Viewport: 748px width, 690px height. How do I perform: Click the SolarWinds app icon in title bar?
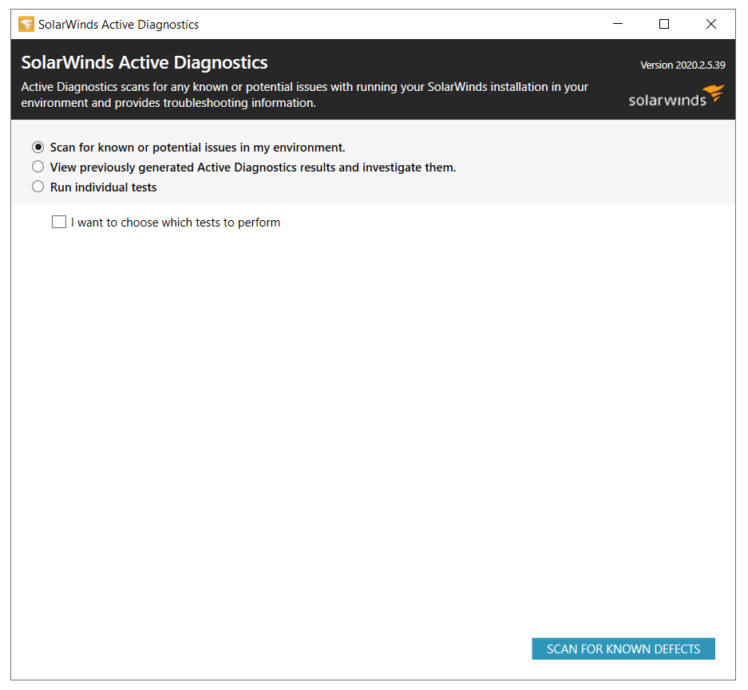[x=26, y=24]
